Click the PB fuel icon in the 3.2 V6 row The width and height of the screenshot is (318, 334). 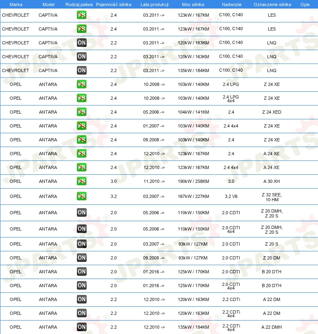[82, 196]
